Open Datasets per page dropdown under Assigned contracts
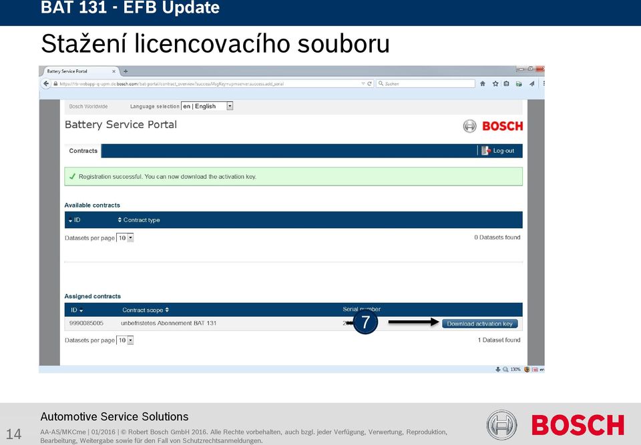 125,340
